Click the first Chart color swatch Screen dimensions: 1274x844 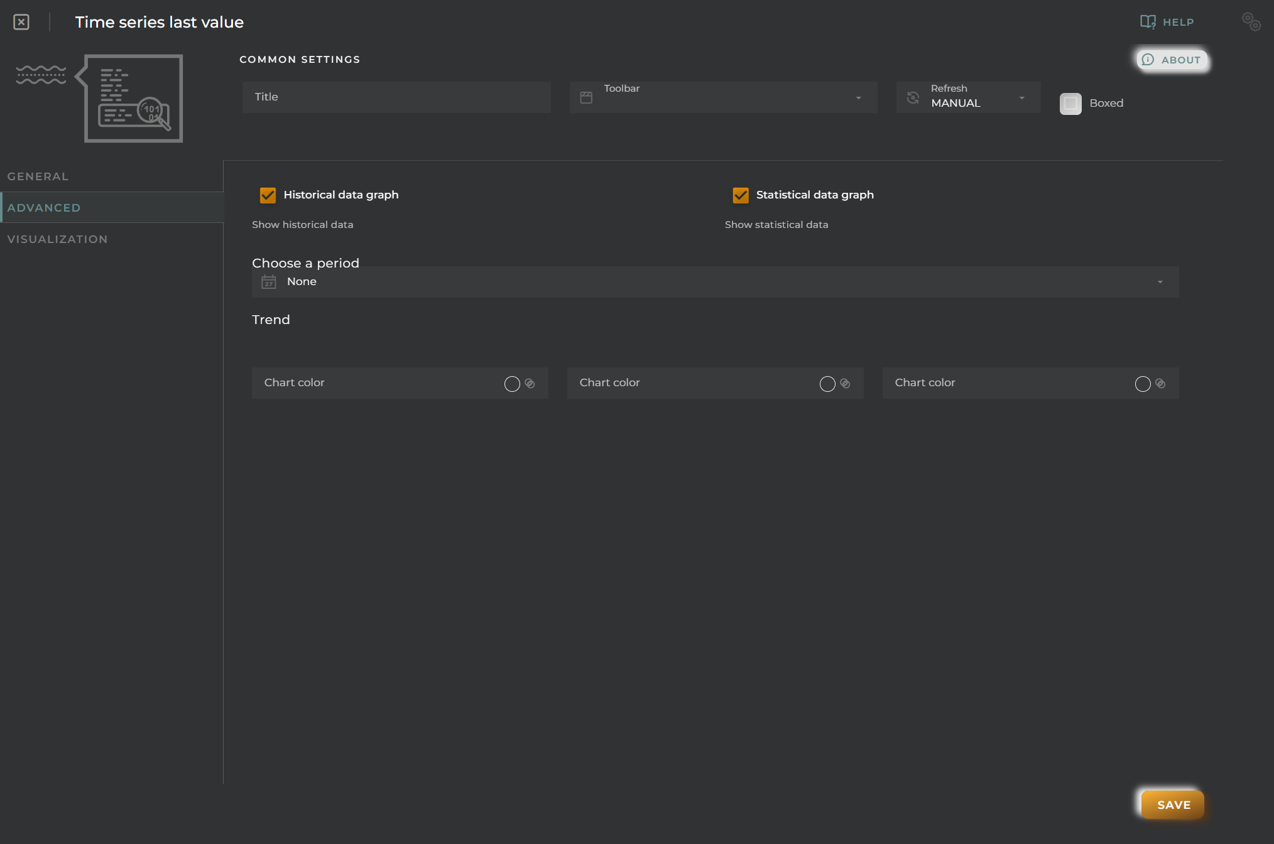click(511, 382)
